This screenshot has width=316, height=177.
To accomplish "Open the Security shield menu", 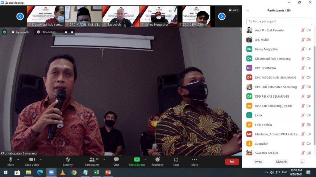I will (68, 161).
